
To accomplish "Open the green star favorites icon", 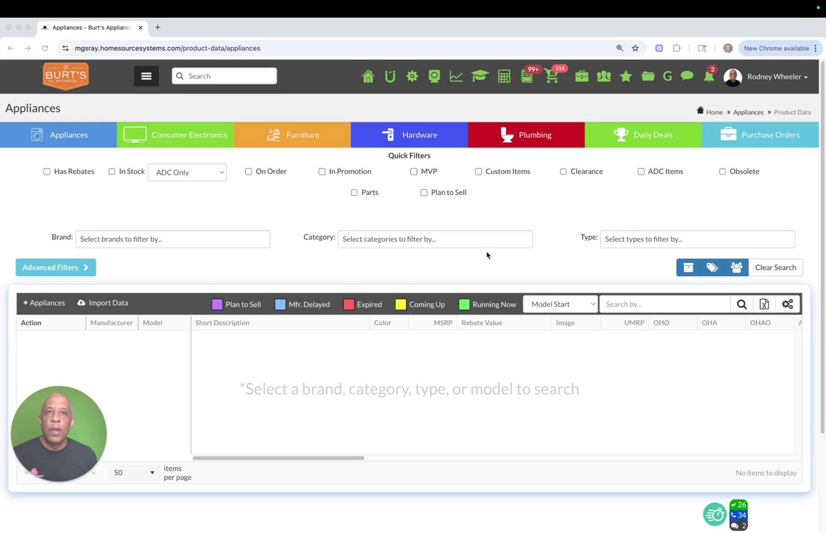I will [625, 76].
